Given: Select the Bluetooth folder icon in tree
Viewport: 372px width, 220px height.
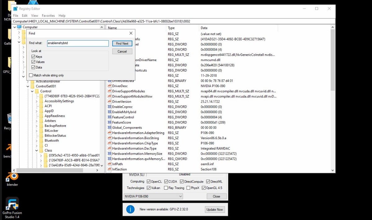Looking at the screenshot, I should [x=41, y=140].
